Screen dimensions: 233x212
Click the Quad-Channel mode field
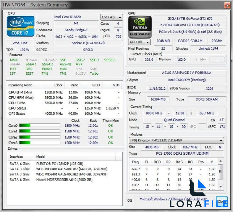click(x=174, y=120)
